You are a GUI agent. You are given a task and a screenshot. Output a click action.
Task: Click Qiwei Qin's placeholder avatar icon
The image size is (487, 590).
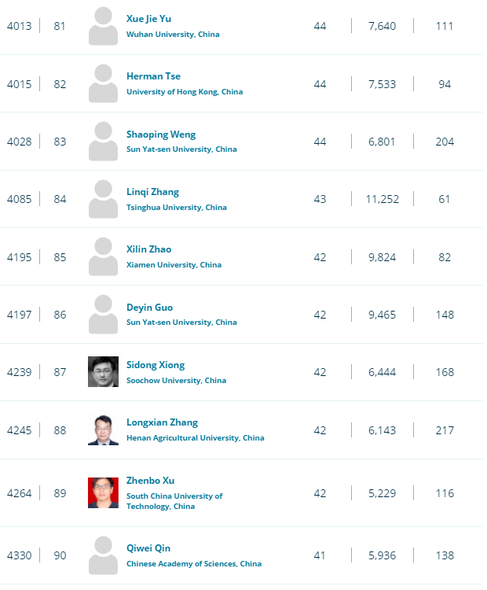[103, 555]
